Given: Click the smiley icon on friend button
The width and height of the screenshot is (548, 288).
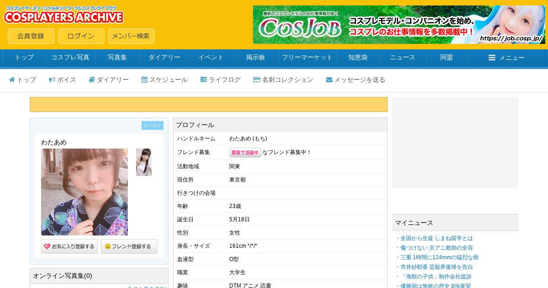Looking at the screenshot, I should pyautogui.click(x=108, y=246).
